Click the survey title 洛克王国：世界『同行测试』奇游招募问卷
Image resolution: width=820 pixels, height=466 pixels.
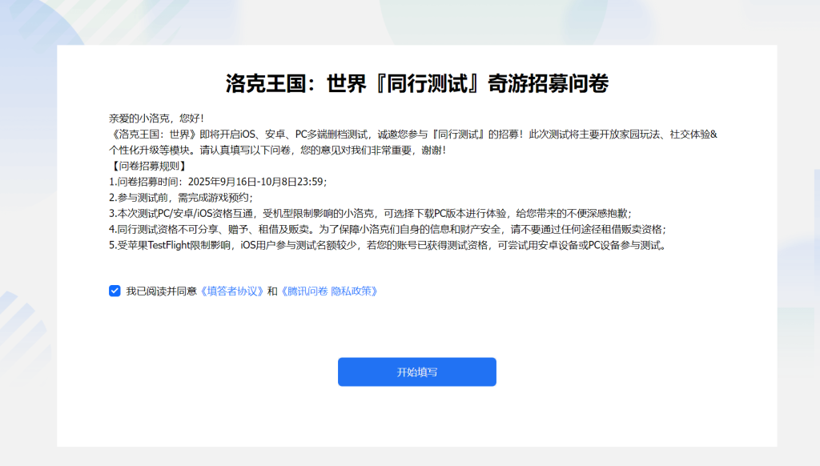pos(416,84)
